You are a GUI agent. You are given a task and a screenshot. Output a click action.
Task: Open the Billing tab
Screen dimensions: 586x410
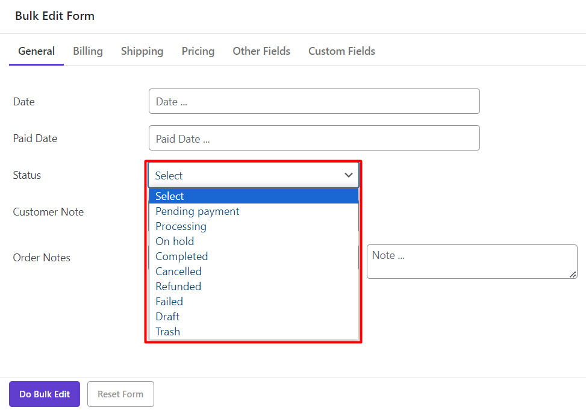[x=88, y=51]
